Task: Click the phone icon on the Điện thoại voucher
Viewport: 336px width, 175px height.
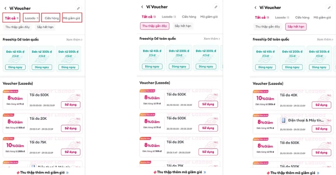Action: (x=283, y=121)
